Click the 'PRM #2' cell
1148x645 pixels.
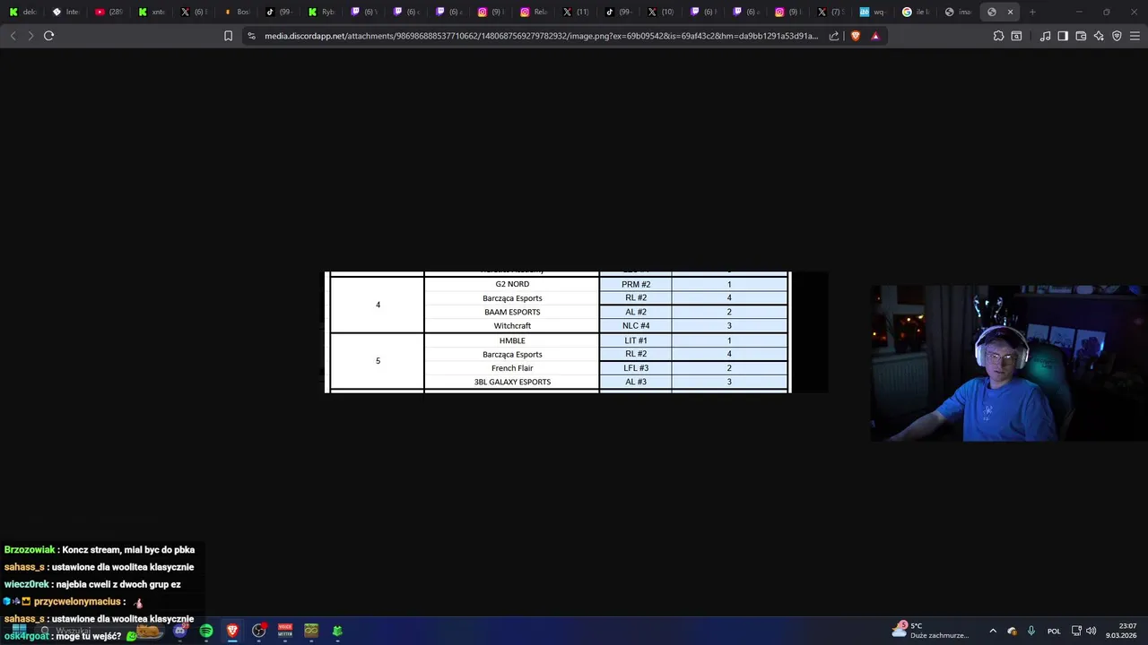pyautogui.click(x=636, y=284)
